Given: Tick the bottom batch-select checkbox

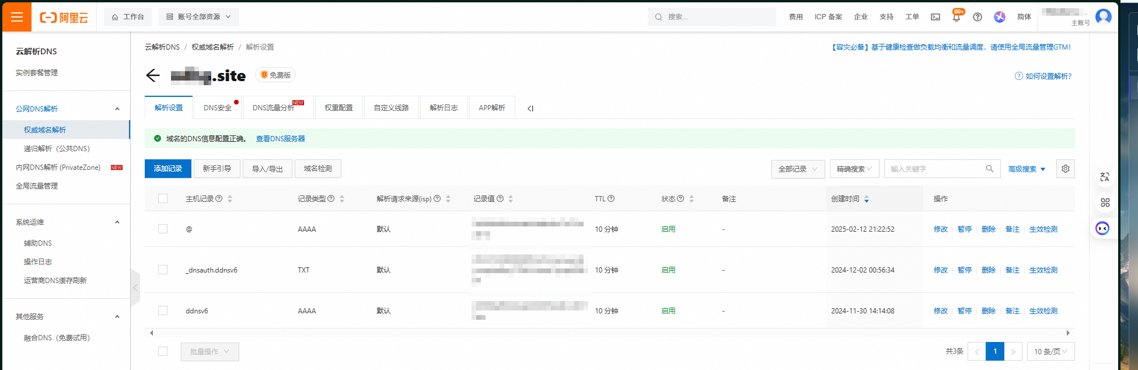Looking at the screenshot, I should (163, 351).
